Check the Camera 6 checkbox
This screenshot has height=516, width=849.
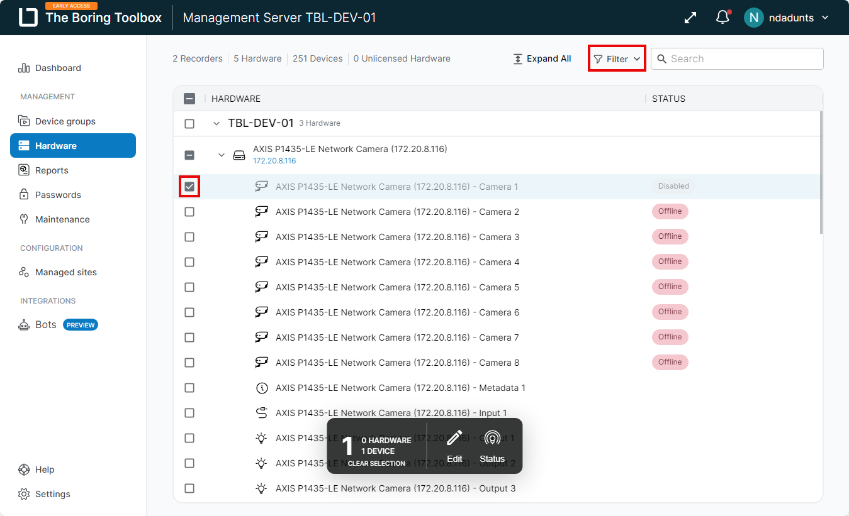pos(189,312)
